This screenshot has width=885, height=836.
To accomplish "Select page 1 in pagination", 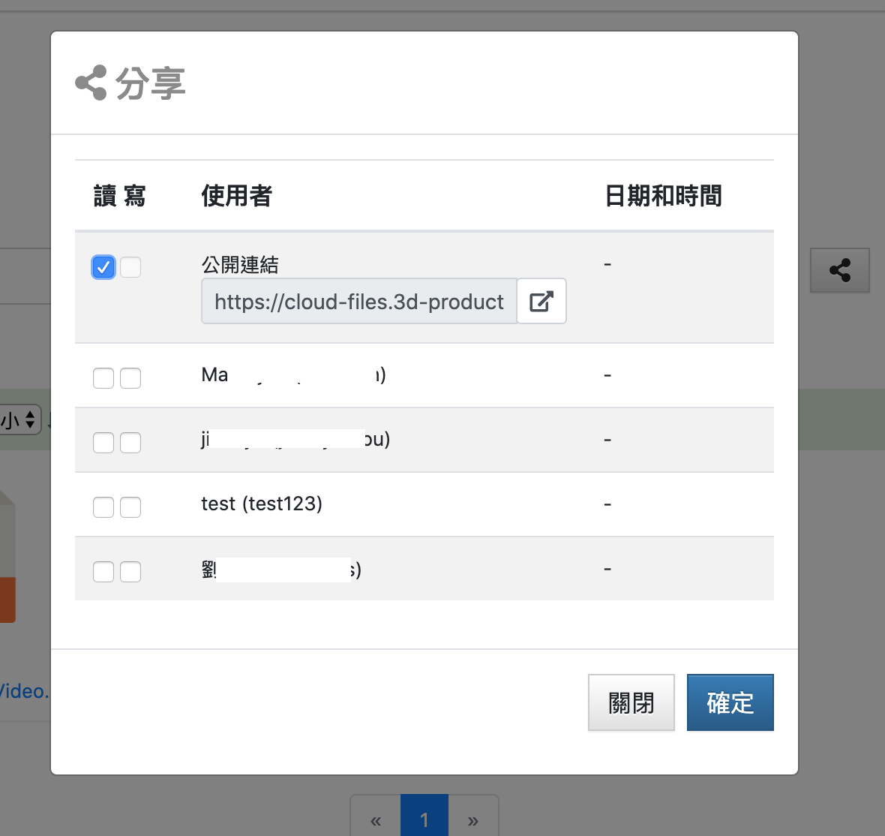I will point(424,819).
